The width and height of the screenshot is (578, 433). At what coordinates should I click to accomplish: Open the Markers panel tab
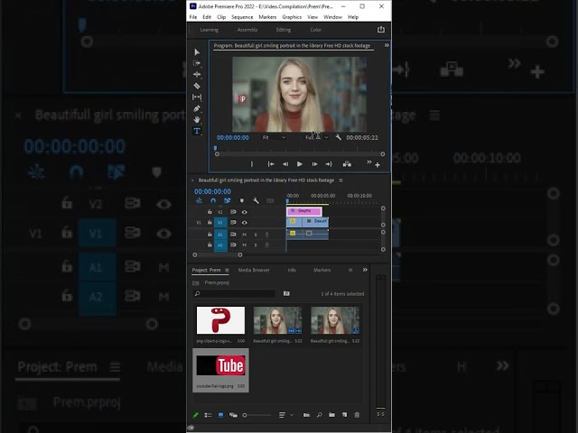coord(322,270)
